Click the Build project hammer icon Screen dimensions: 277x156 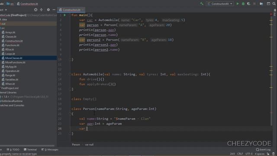click(202, 4)
